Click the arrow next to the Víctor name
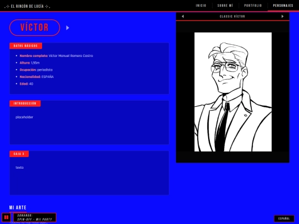 tap(68, 28)
